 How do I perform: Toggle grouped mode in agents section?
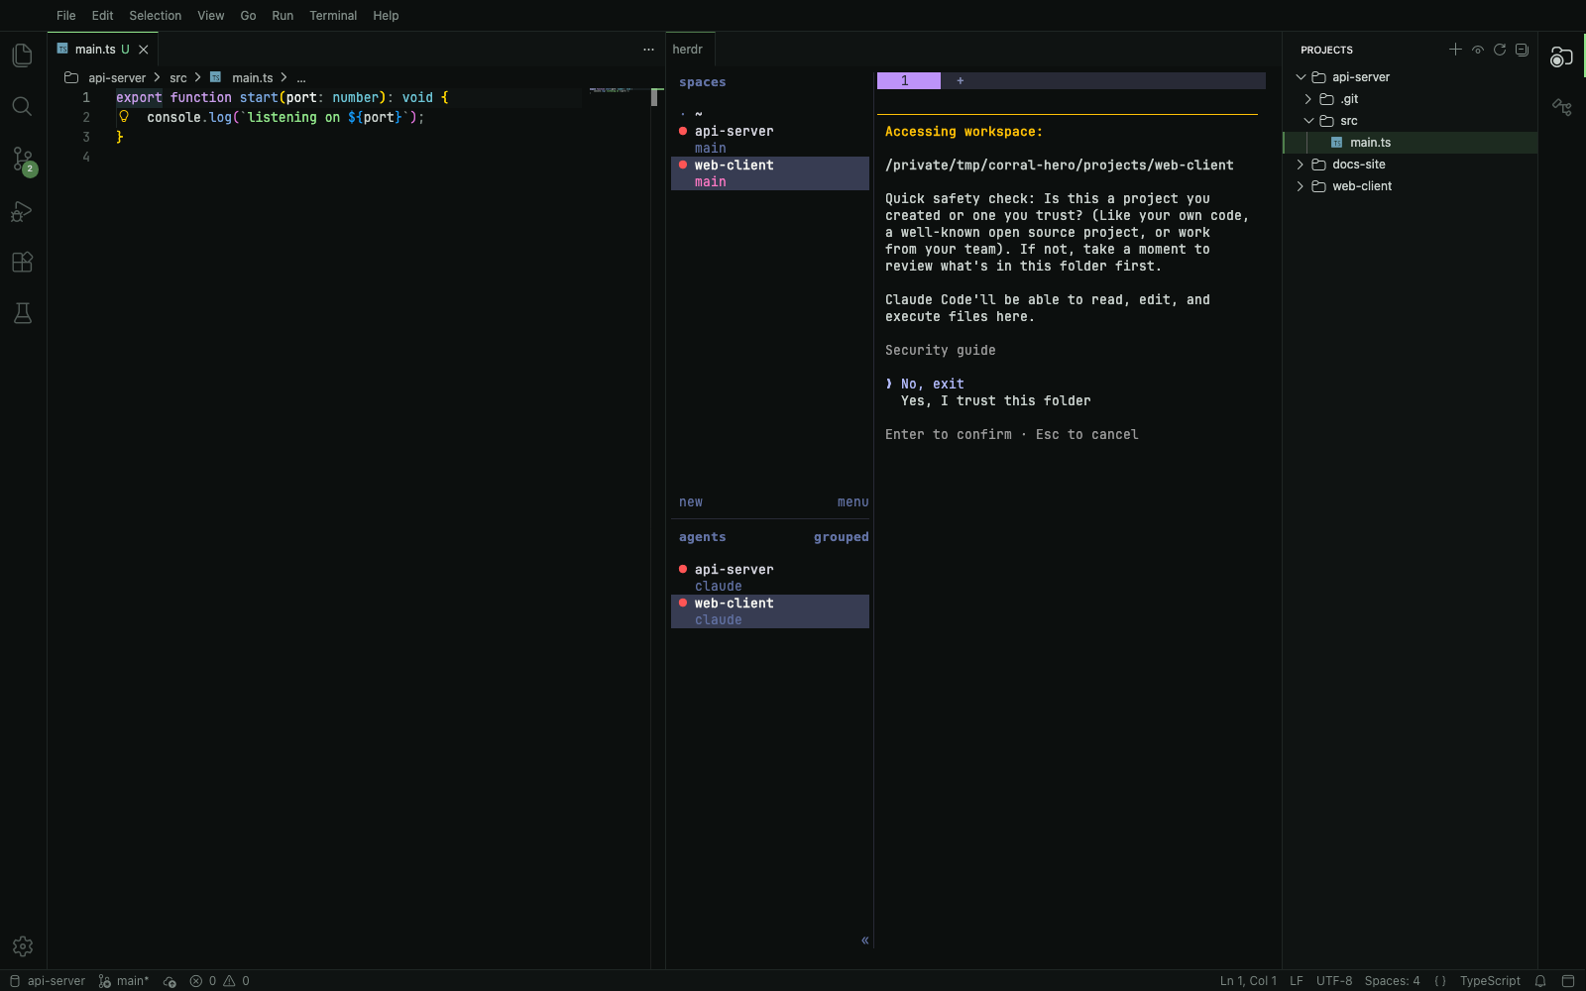pos(841,537)
